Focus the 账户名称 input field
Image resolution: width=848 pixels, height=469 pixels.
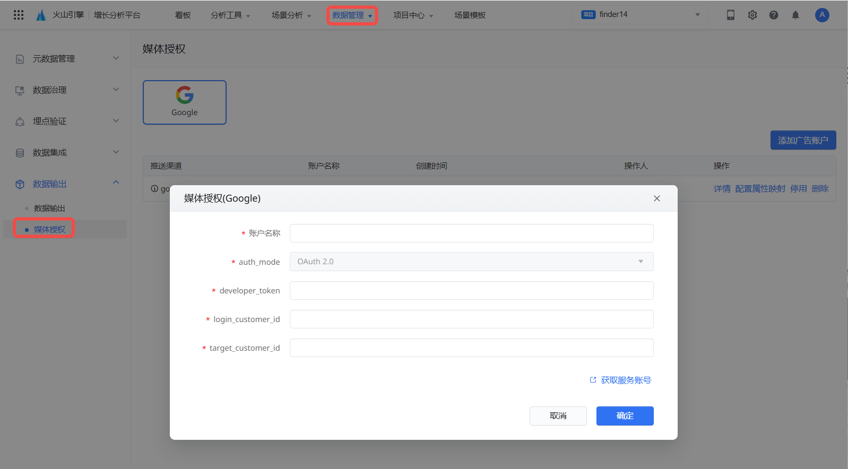pyautogui.click(x=471, y=233)
